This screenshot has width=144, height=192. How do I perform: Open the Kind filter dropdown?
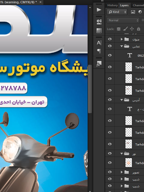tap(117, 12)
